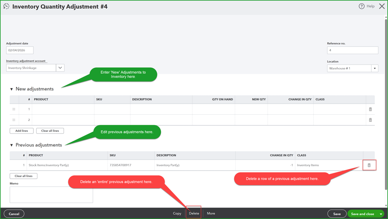Click the Help link text

pos(370,6)
